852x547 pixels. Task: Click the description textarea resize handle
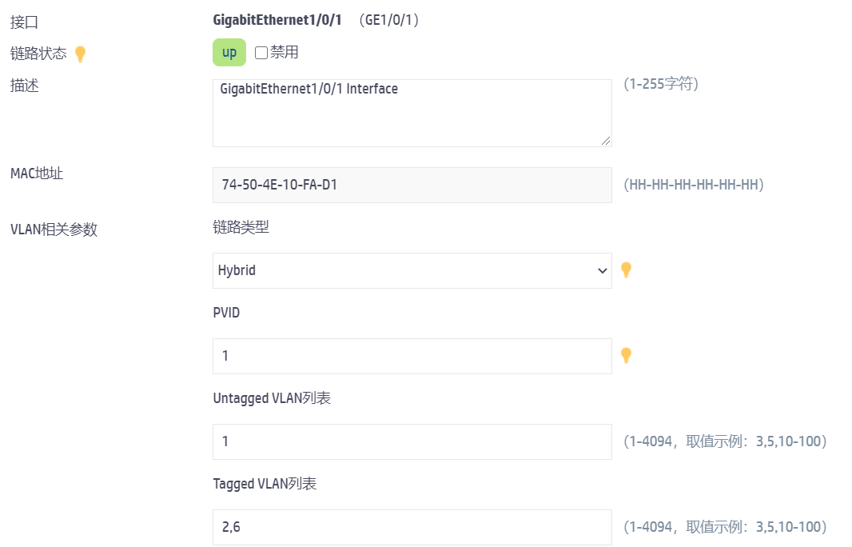coord(606,141)
